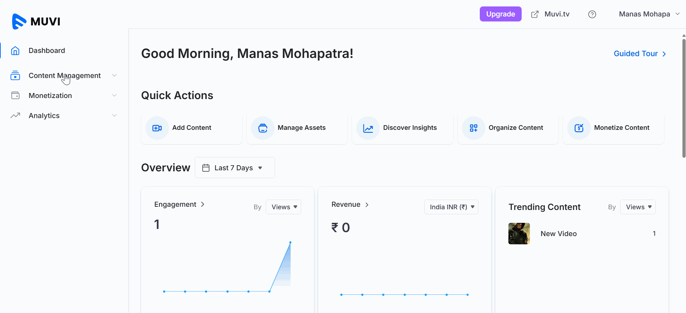The height and width of the screenshot is (313, 686).
Task: Click the New Video thumbnail
Action: tap(519, 234)
